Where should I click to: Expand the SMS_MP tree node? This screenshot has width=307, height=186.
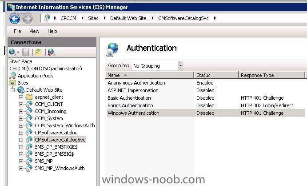(x=21, y=161)
